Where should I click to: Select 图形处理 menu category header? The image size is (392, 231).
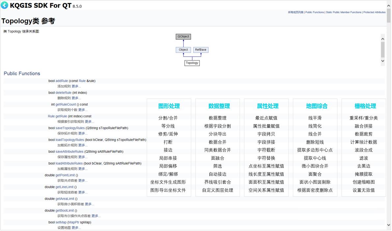point(169,106)
